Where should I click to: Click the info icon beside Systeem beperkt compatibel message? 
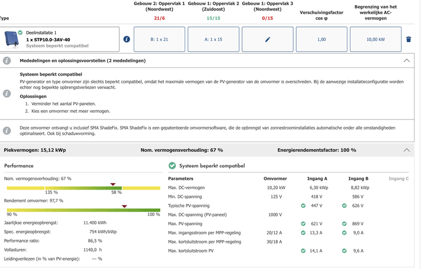pos(7,94)
